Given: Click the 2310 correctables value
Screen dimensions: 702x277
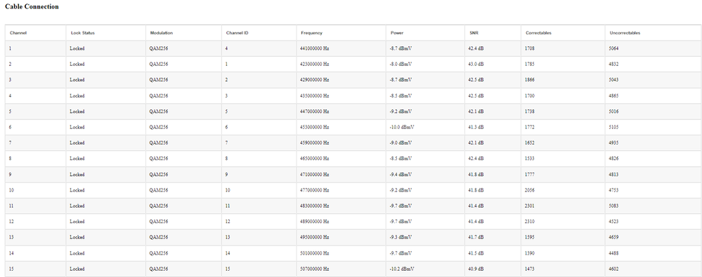Looking at the screenshot, I should (530, 222).
